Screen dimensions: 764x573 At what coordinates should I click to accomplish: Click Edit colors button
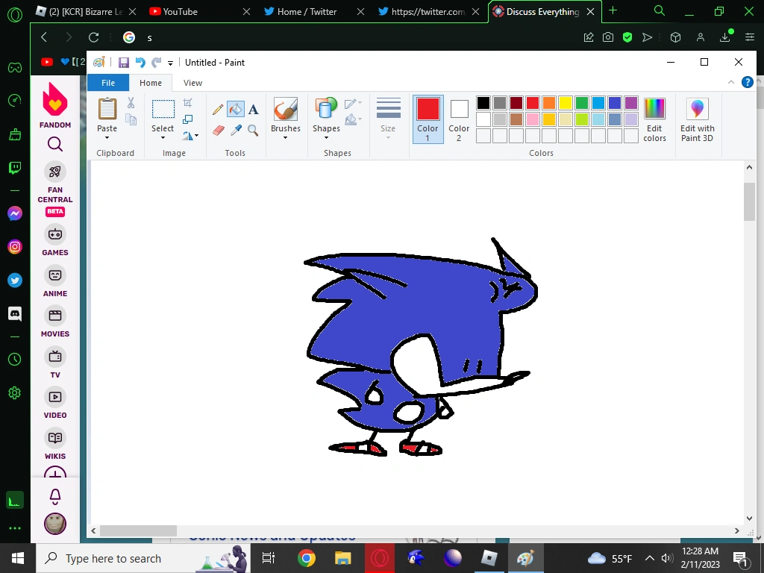[x=654, y=119]
